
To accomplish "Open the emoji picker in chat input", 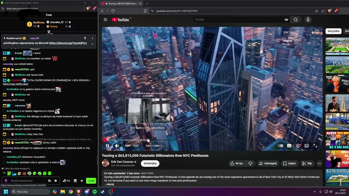I will pos(56,181).
